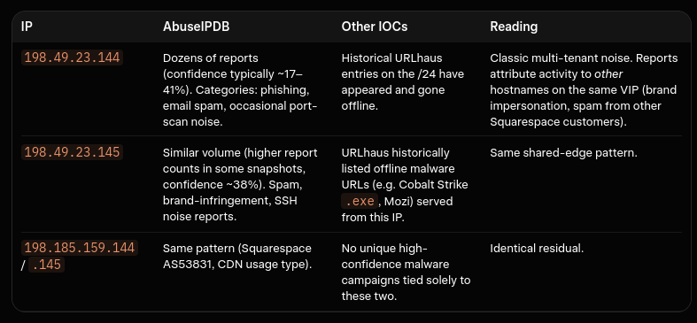This screenshot has width=697, height=323.
Task: Click the Reading column header
Action: click(514, 27)
